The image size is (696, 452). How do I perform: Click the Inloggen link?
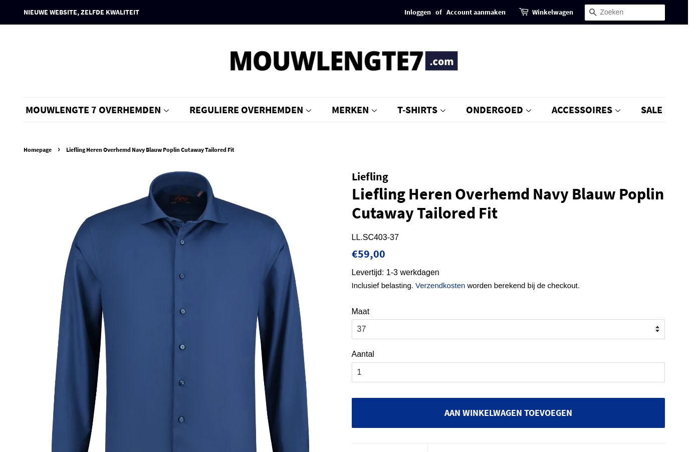click(x=417, y=12)
